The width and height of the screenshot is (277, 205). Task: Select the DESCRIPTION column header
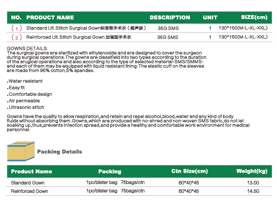pyautogui.click(x=170, y=17)
